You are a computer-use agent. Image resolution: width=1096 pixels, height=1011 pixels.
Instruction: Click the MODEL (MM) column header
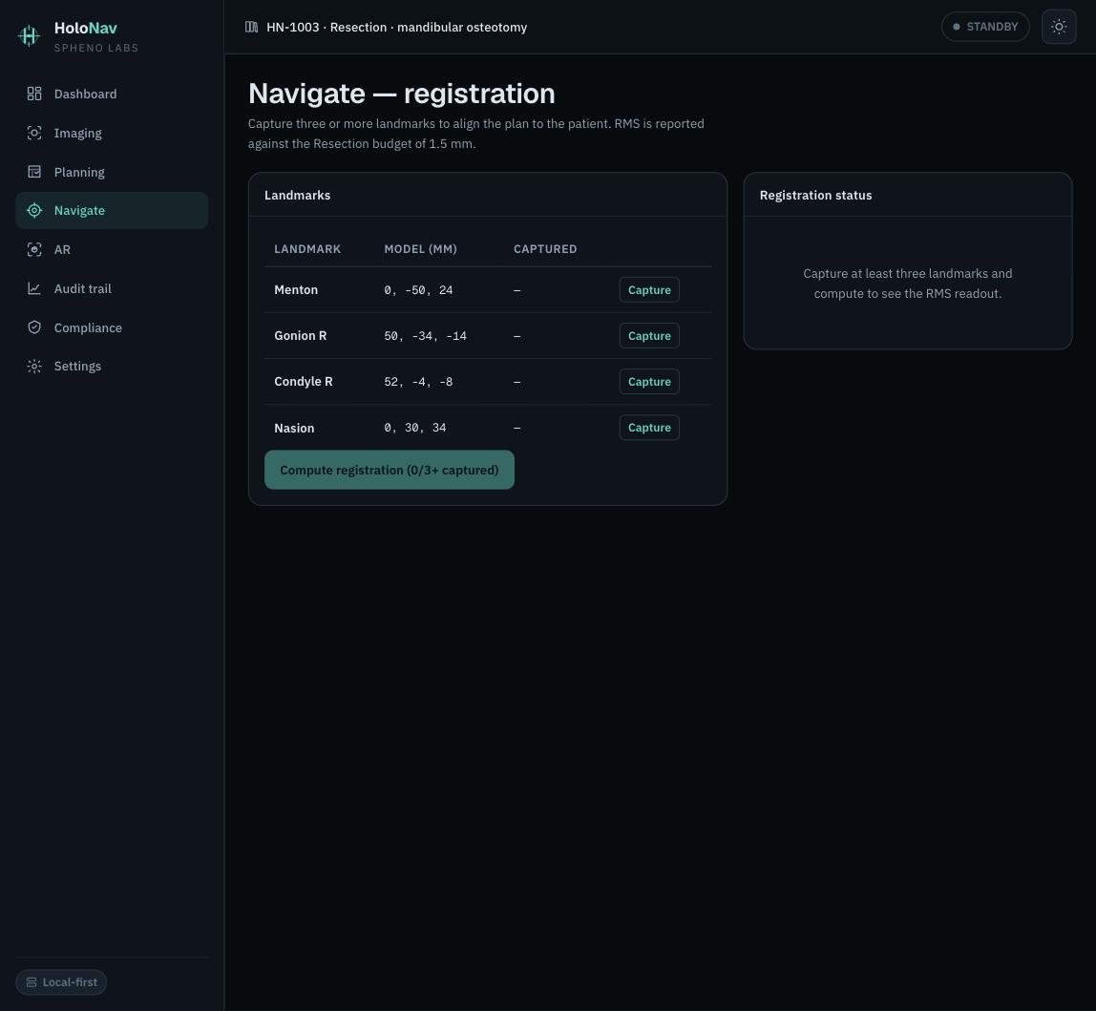pos(420,249)
